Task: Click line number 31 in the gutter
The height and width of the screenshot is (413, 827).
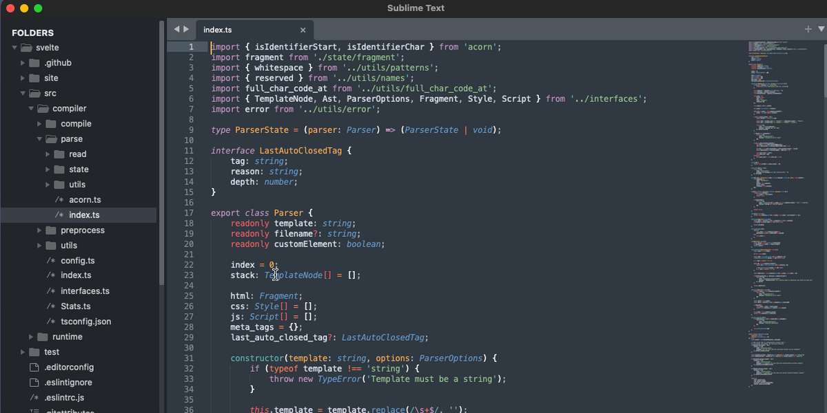Action: coord(189,358)
